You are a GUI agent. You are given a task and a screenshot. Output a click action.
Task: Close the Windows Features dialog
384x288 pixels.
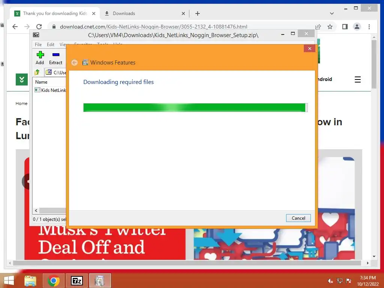(309, 48)
